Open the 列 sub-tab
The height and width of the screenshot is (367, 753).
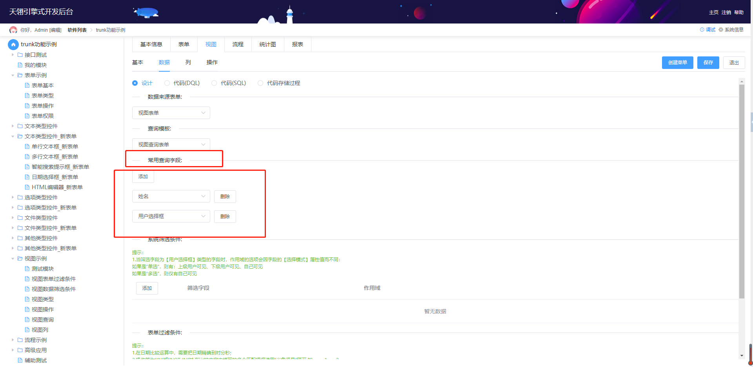coord(188,62)
